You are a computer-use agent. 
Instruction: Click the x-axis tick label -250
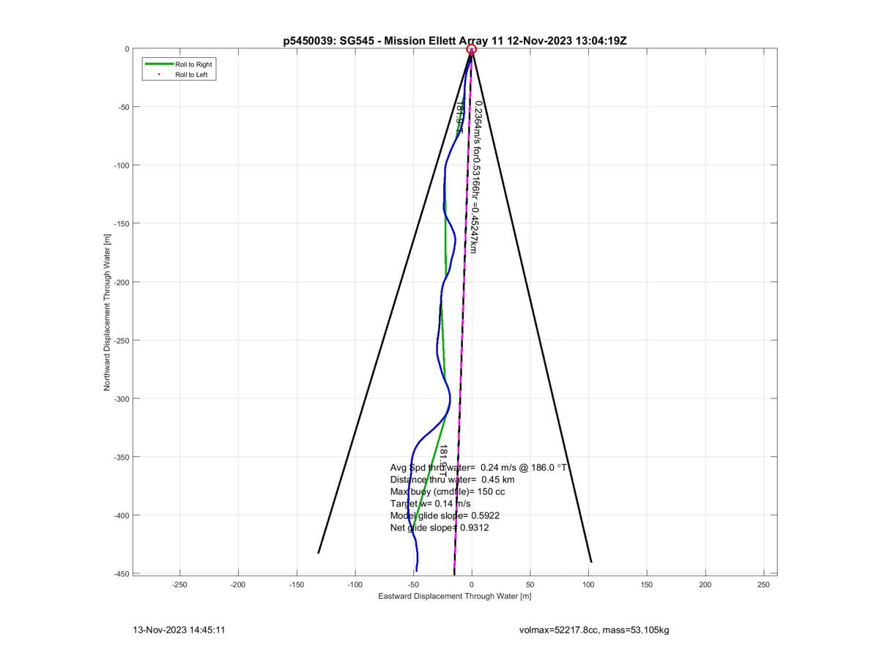tap(179, 585)
